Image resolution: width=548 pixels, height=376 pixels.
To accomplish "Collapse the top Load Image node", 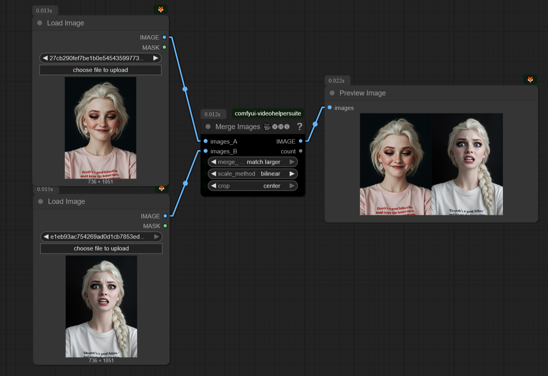I will pos(40,23).
